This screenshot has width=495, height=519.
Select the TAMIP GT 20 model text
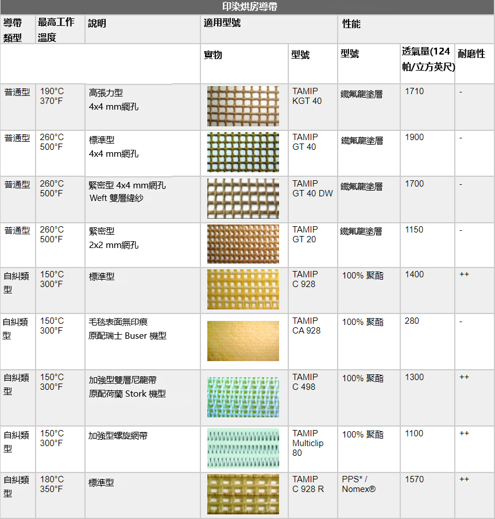pyautogui.click(x=305, y=234)
